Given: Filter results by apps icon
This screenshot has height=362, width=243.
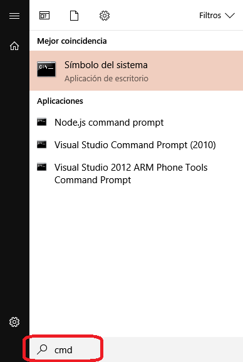Looking at the screenshot, I should pyautogui.click(x=44, y=16).
